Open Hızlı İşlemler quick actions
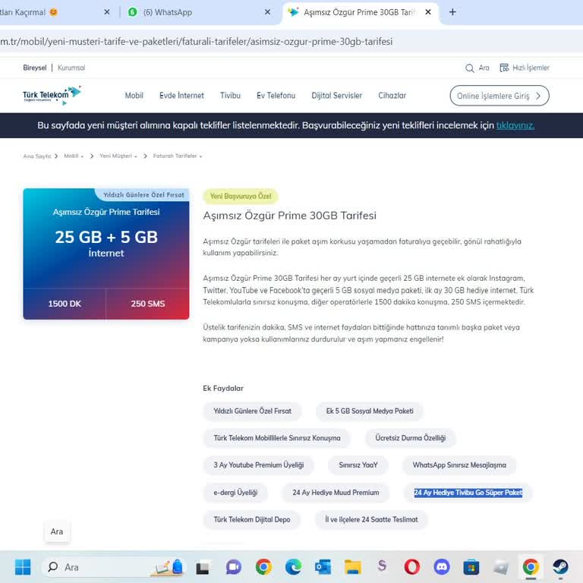Viewport: 583px width, 583px height. [x=525, y=68]
